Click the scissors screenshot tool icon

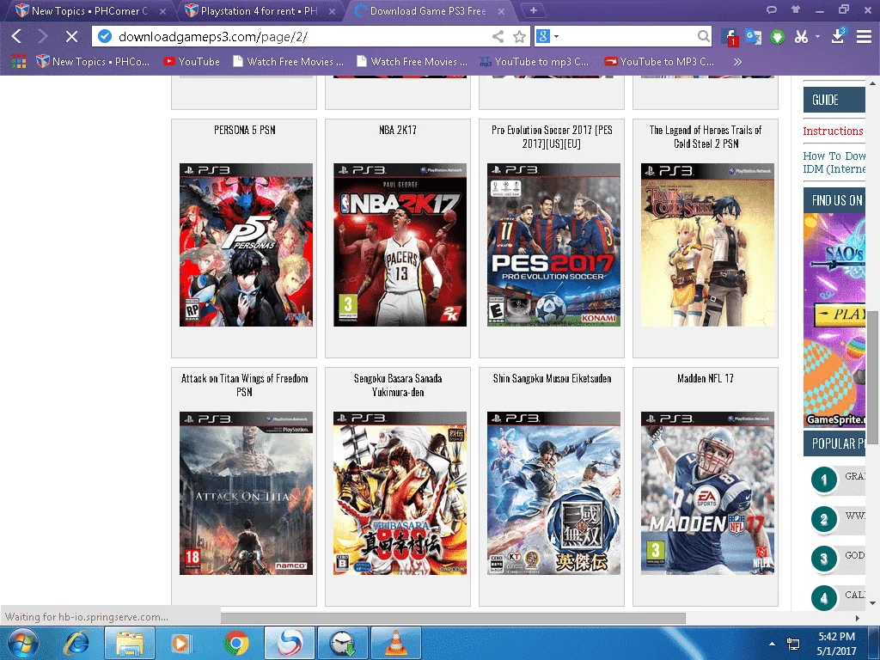click(801, 37)
